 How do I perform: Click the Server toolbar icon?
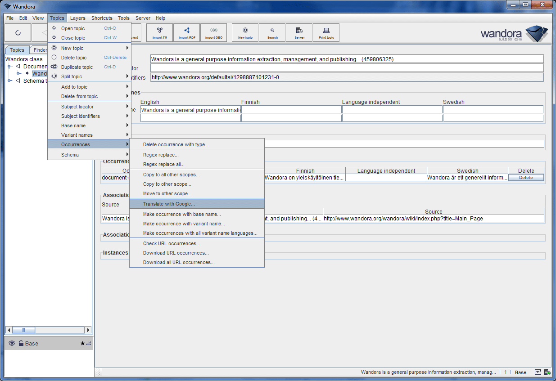point(299,32)
